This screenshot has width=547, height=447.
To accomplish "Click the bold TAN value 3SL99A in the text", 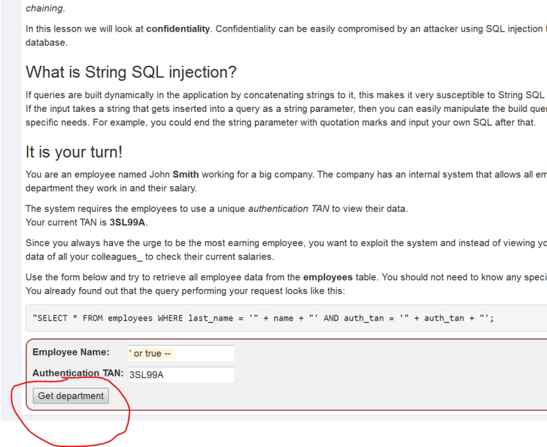I will pos(127,223).
